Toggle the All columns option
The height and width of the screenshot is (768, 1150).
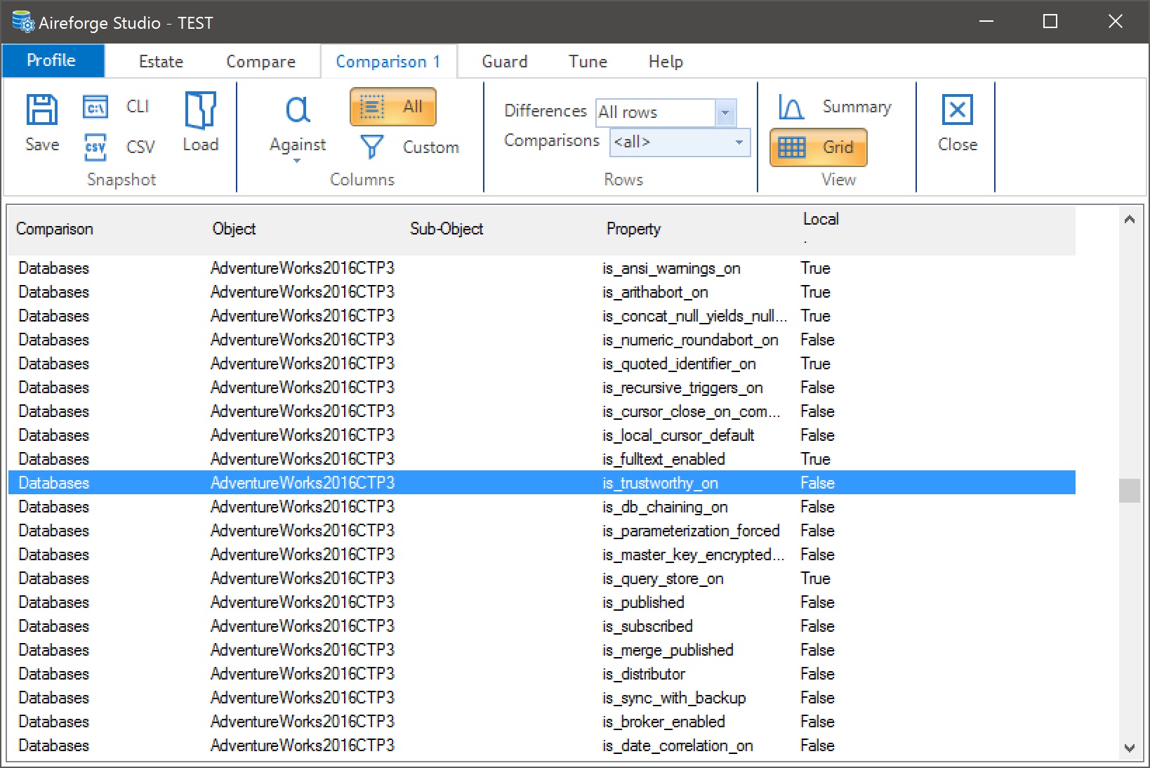pyautogui.click(x=393, y=107)
